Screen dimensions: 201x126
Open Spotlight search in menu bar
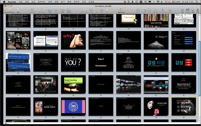tap(197, 2)
